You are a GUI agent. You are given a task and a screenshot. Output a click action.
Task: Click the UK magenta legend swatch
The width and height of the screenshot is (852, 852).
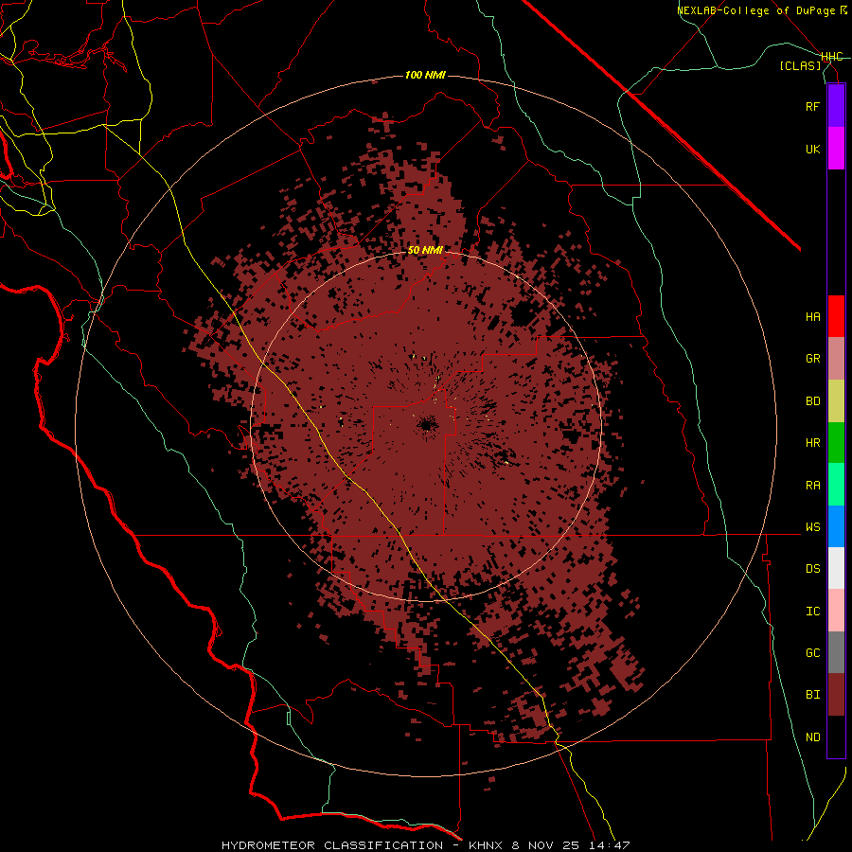click(836, 149)
